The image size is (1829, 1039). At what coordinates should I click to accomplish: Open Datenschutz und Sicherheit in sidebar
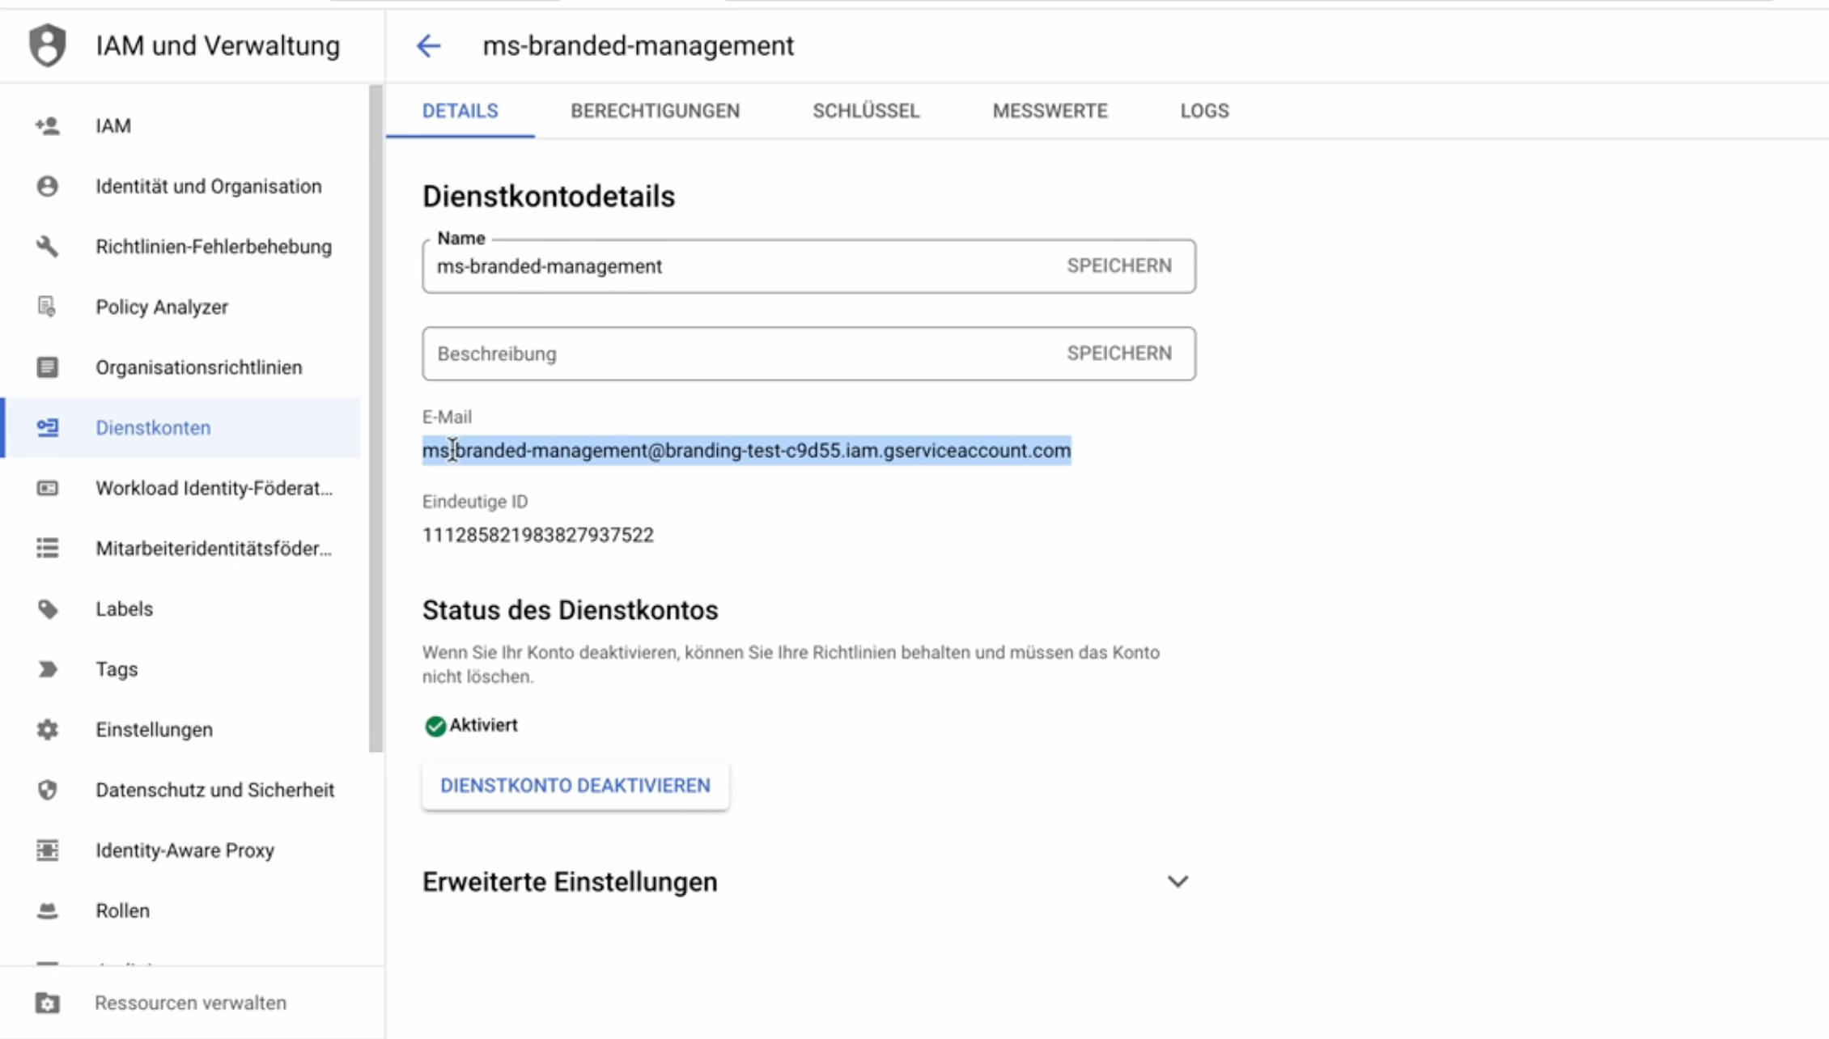181,790
